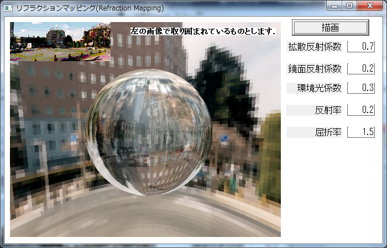This screenshot has height=248, width=387.
Task: Minimize the Refraction Mapping window
Action: point(334,6)
